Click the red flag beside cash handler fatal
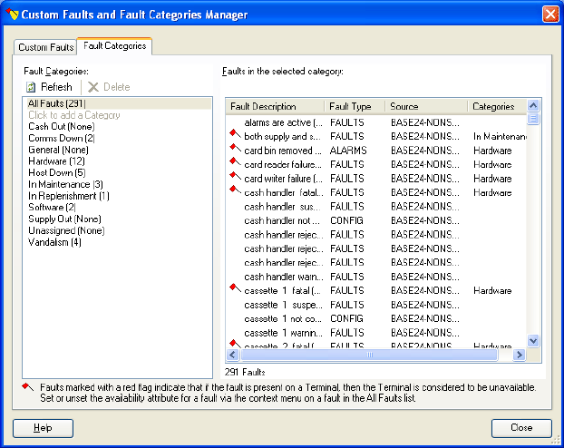The height and width of the screenshot is (448, 564). click(234, 190)
